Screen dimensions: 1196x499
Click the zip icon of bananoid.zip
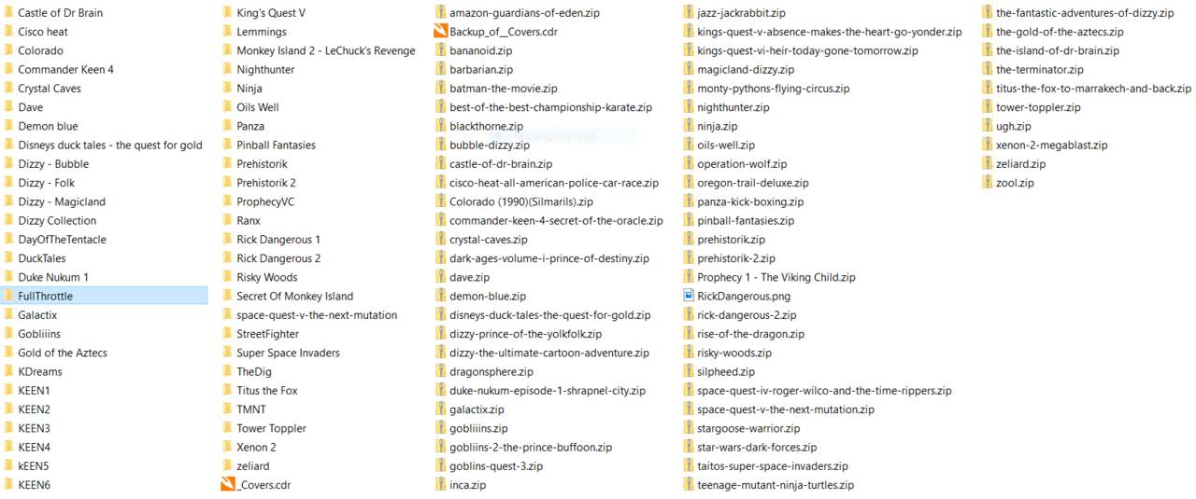point(441,50)
